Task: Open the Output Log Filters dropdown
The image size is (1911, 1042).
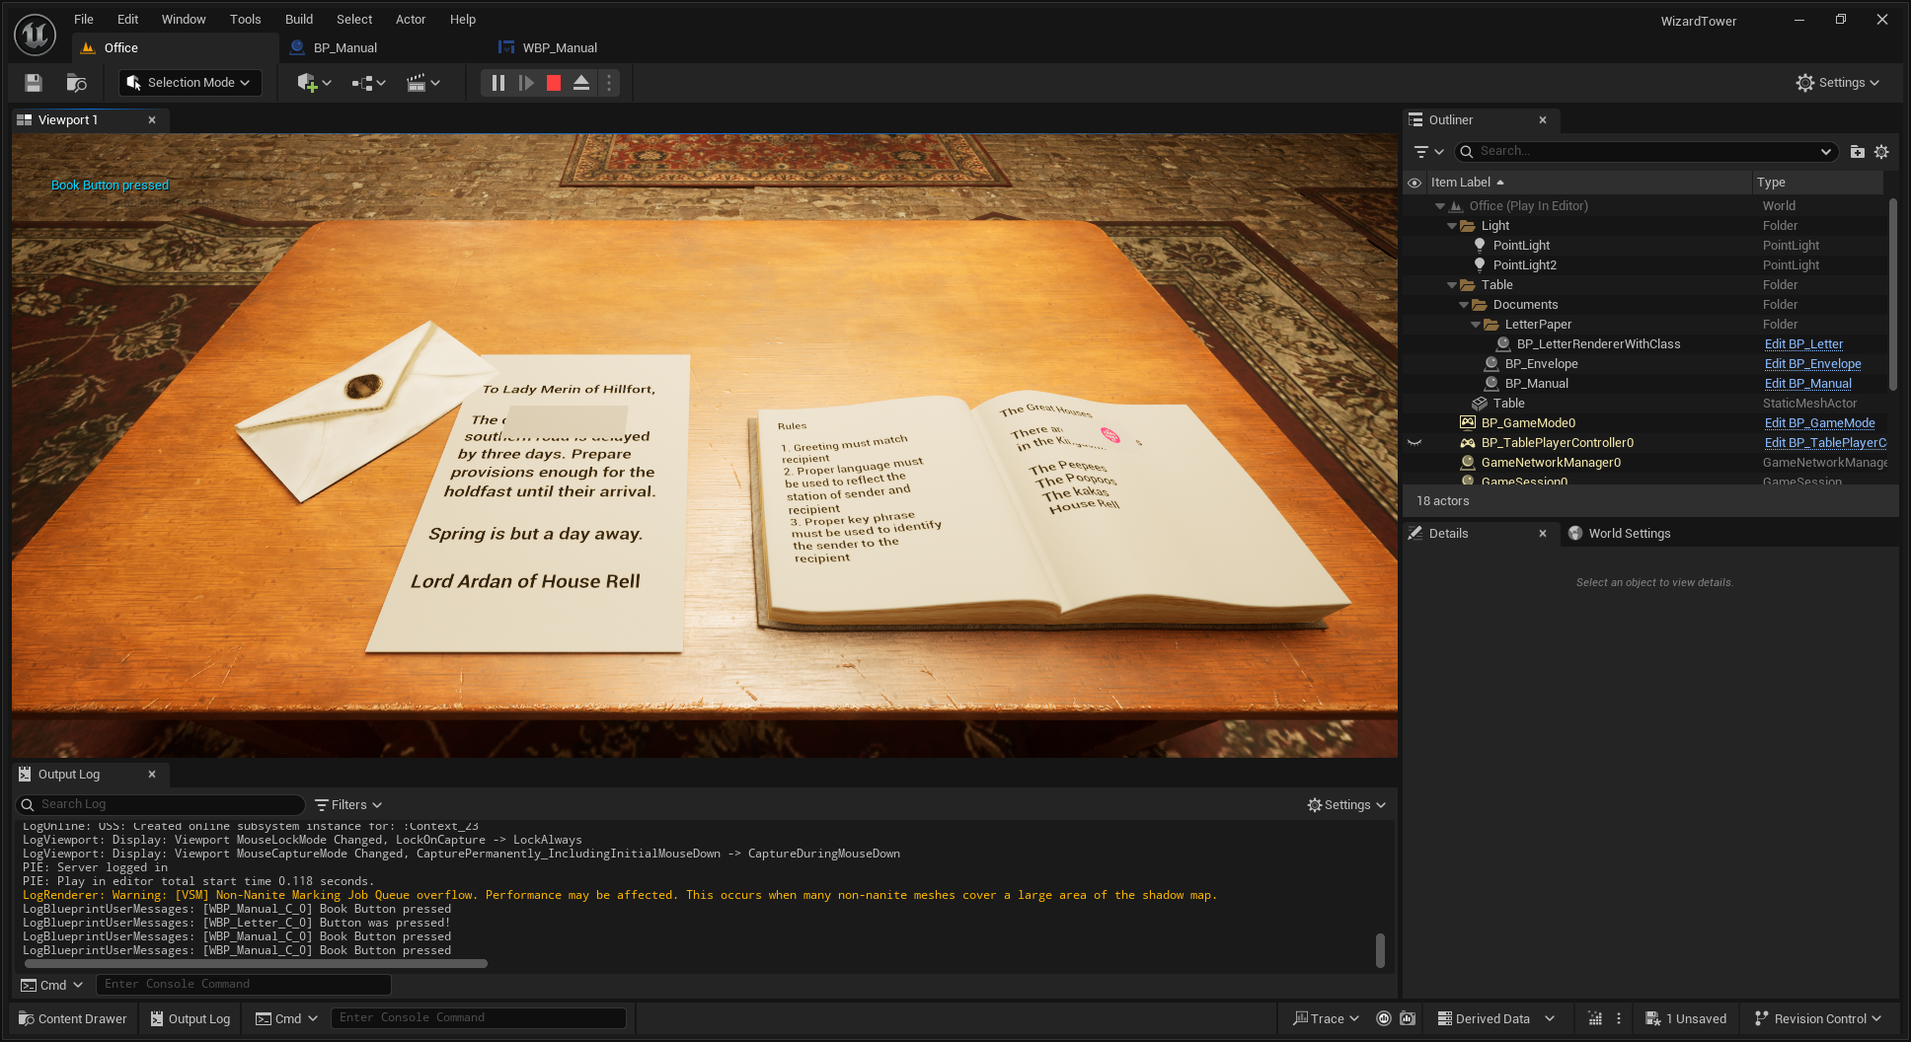Action: click(x=348, y=804)
